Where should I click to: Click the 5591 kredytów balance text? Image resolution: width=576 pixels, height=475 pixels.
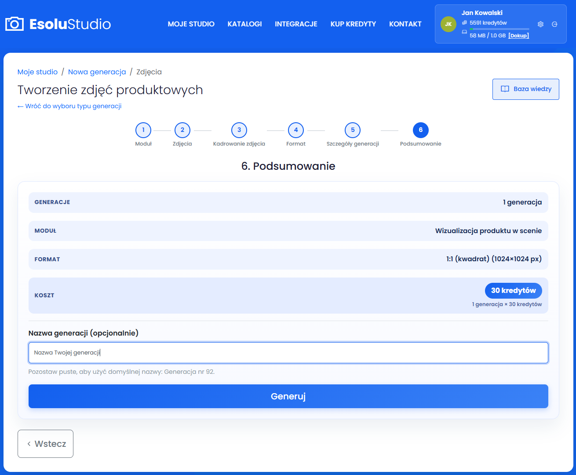coord(488,23)
